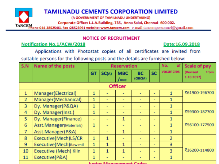Click the 'SC(A)' sub-header cell
This screenshot has height=164, width=219.
(x=107, y=76)
